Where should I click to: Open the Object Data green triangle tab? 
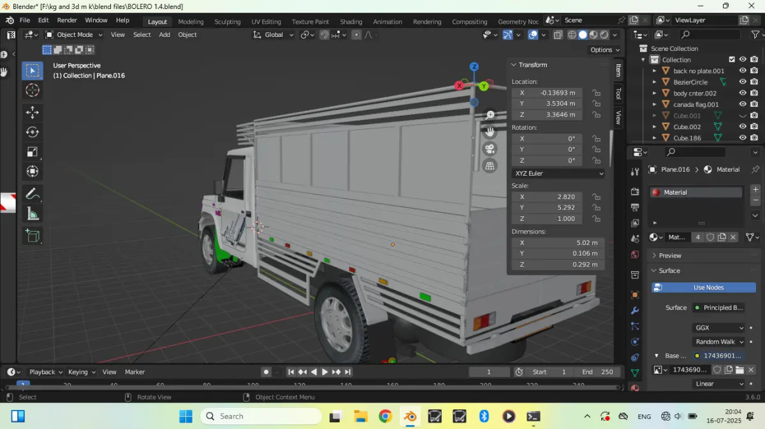pyautogui.click(x=635, y=372)
